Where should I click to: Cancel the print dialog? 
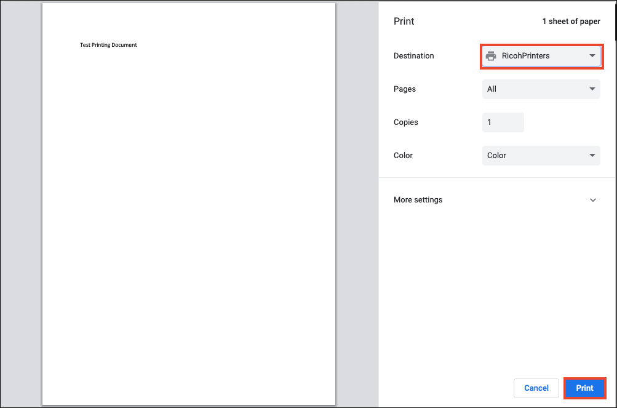click(536, 388)
